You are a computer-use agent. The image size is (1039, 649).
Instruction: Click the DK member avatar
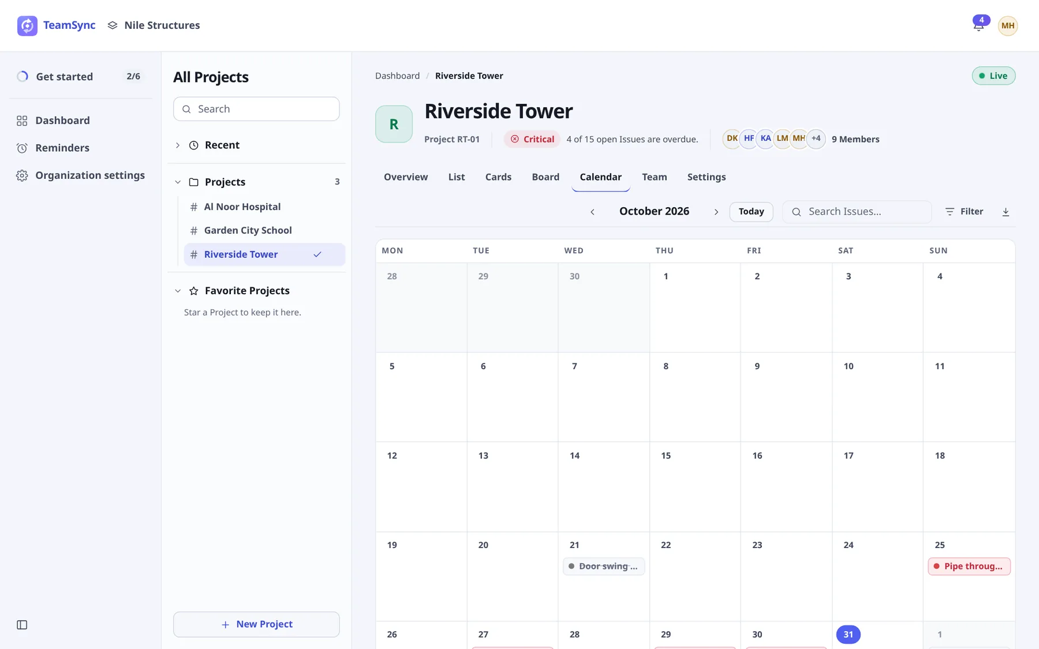click(x=732, y=138)
